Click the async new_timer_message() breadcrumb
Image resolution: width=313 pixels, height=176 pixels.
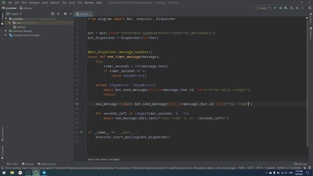pos(104,159)
